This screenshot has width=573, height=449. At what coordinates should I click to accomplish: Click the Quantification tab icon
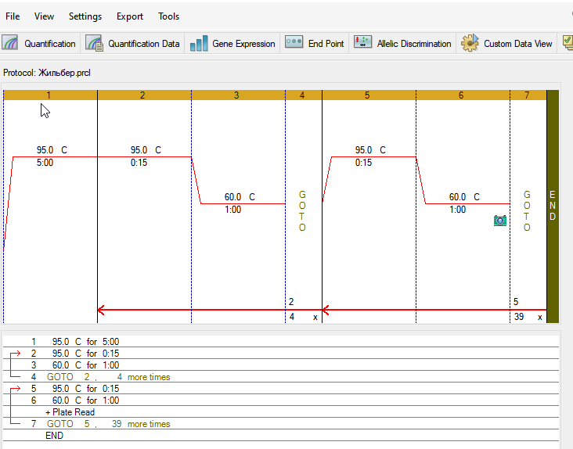(12, 43)
